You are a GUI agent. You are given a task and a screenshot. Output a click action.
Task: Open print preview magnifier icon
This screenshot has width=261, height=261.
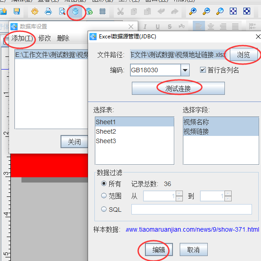point(62,11)
